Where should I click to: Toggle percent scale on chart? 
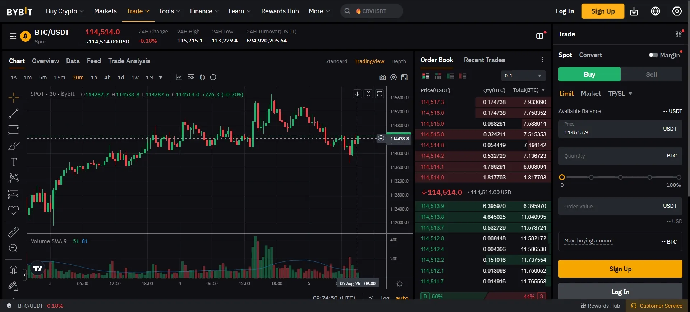371,298
